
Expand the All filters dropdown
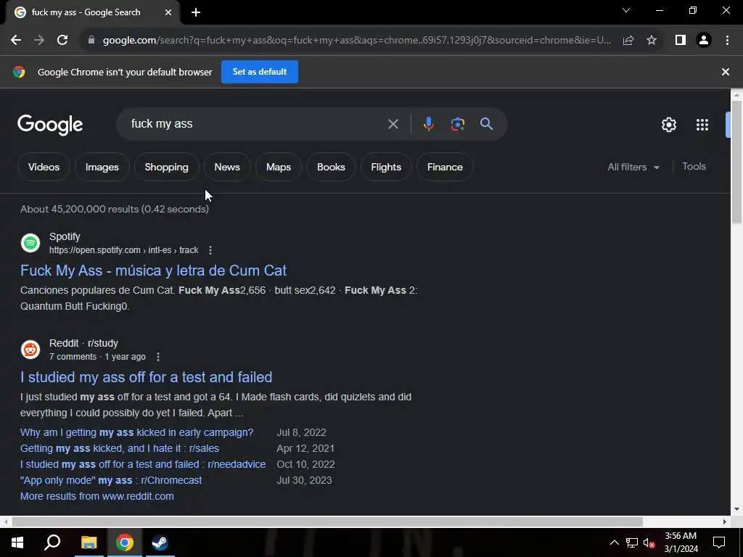point(633,168)
